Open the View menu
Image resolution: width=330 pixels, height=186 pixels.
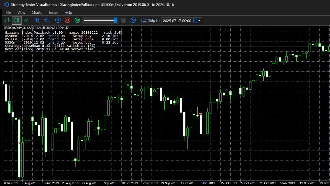click(21, 12)
